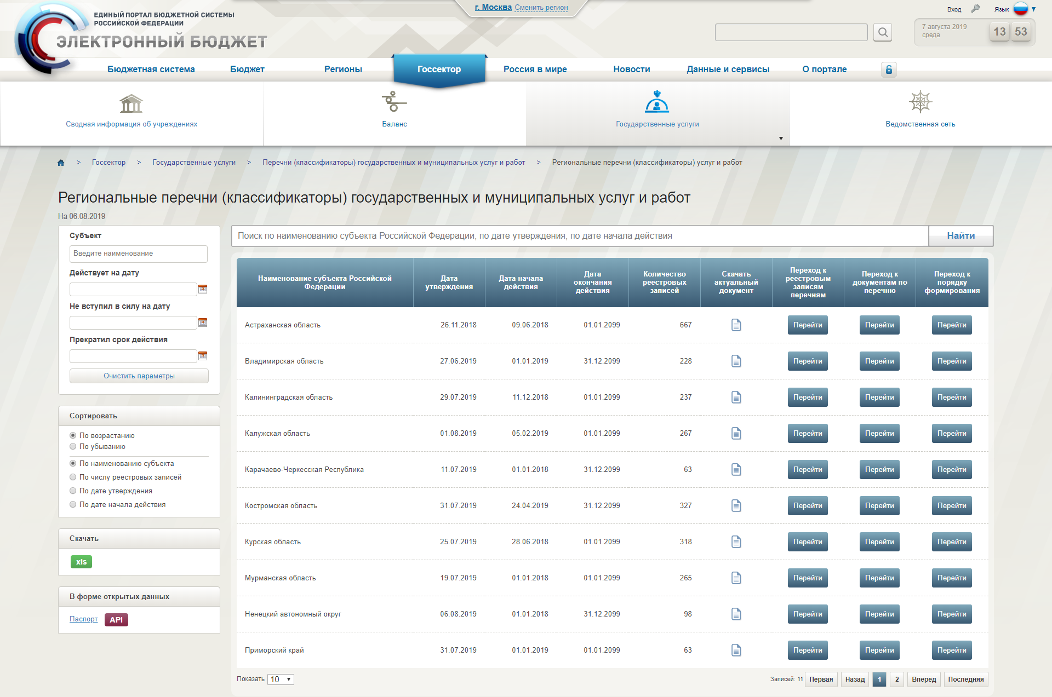Sort by По числу реестровых записей
The width and height of the screenshot is (1052, 697).
(73, 477)
